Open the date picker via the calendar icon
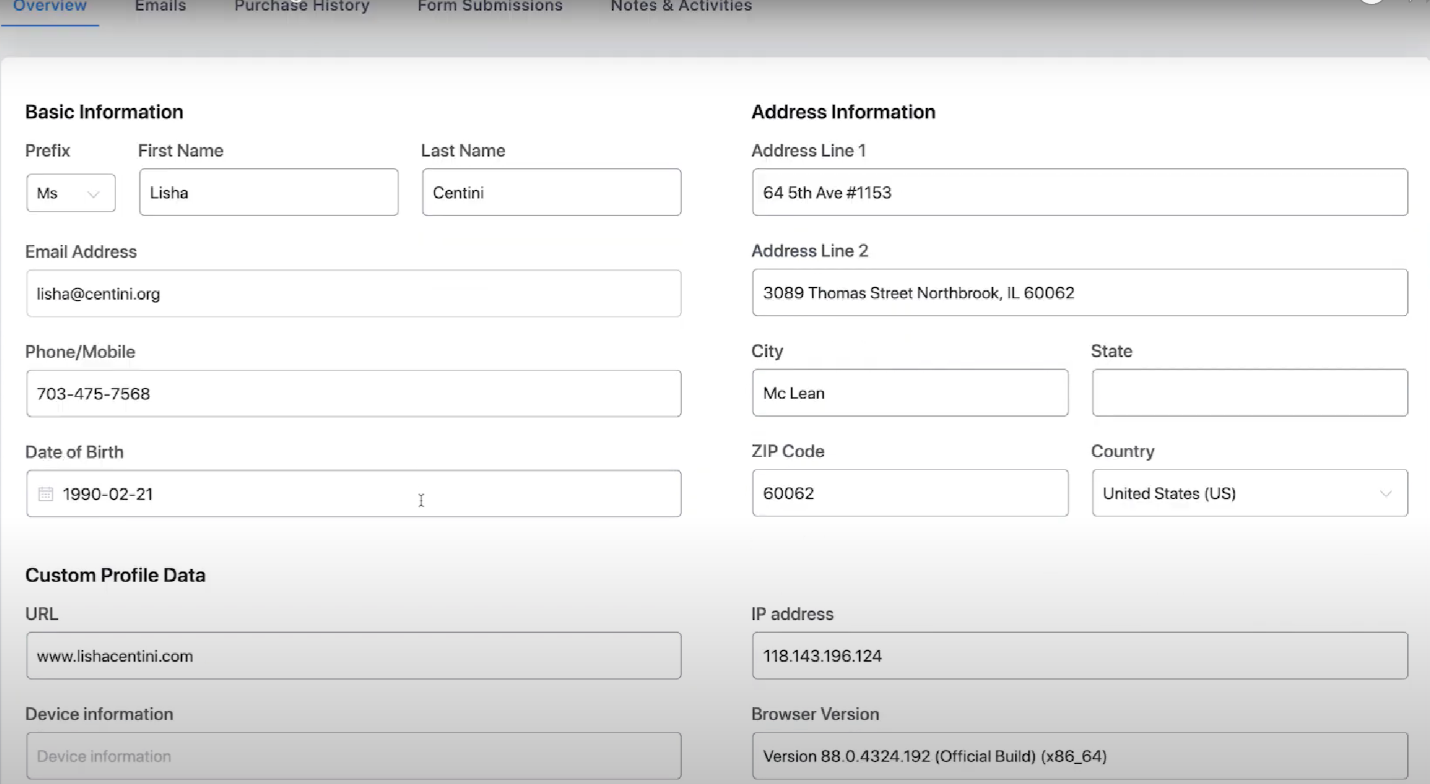This screenshot has width=1430, height=784. [46, 494]
